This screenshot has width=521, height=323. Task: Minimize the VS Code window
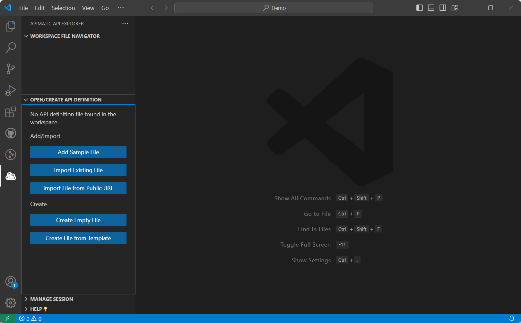tap(470, 8)
